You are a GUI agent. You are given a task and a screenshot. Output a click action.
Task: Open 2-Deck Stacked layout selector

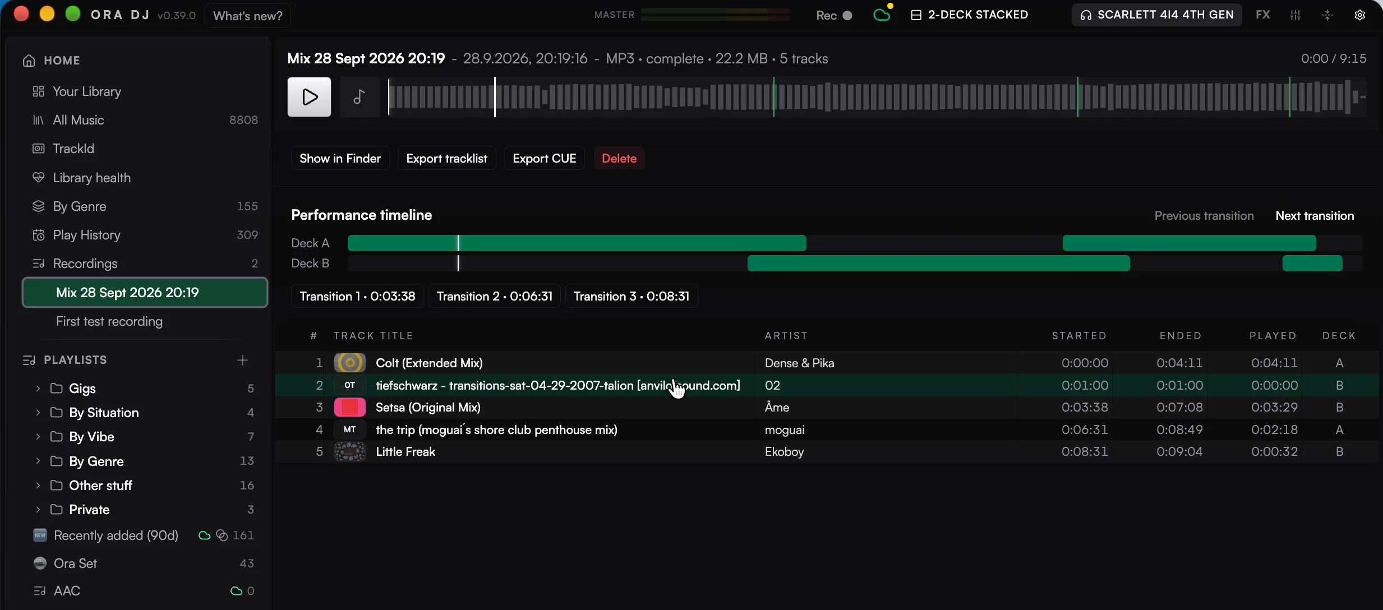point(970,15)
